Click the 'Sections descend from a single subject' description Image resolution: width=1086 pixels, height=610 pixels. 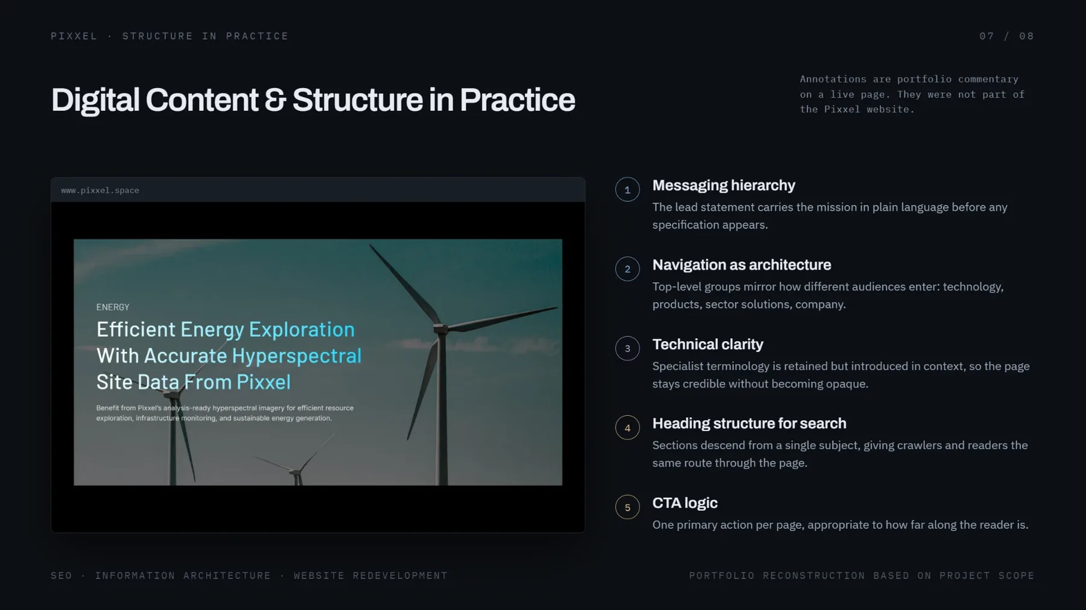(840, 454)
